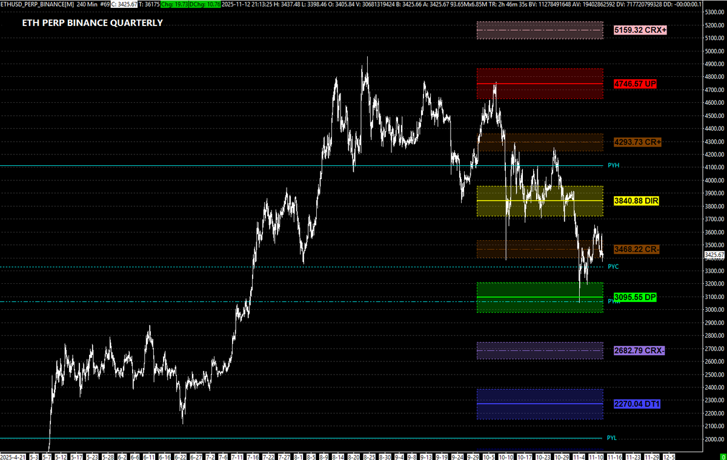Viewport: 727px width, 460px height.
Task: Click the current price tag 3425.67 on scale
Action: point(714,255)
